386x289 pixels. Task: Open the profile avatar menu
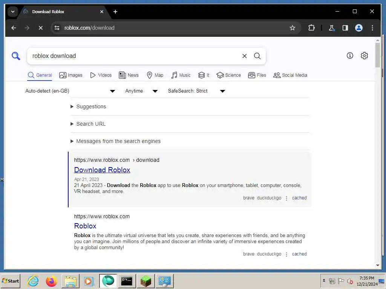tap(359, 28)
